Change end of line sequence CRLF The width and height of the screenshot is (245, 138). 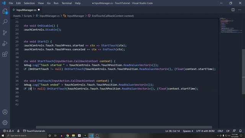220,131
